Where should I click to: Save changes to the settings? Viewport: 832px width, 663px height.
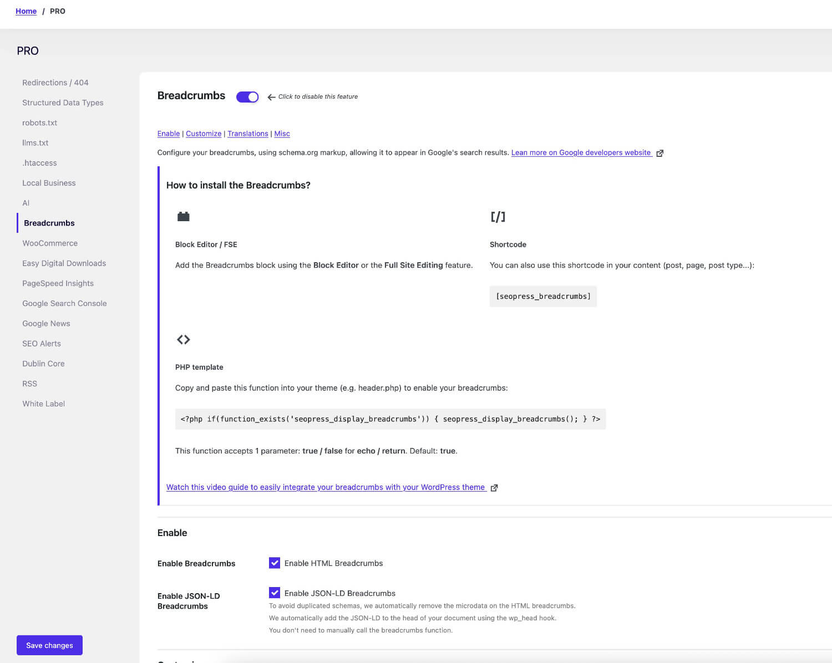49,645
